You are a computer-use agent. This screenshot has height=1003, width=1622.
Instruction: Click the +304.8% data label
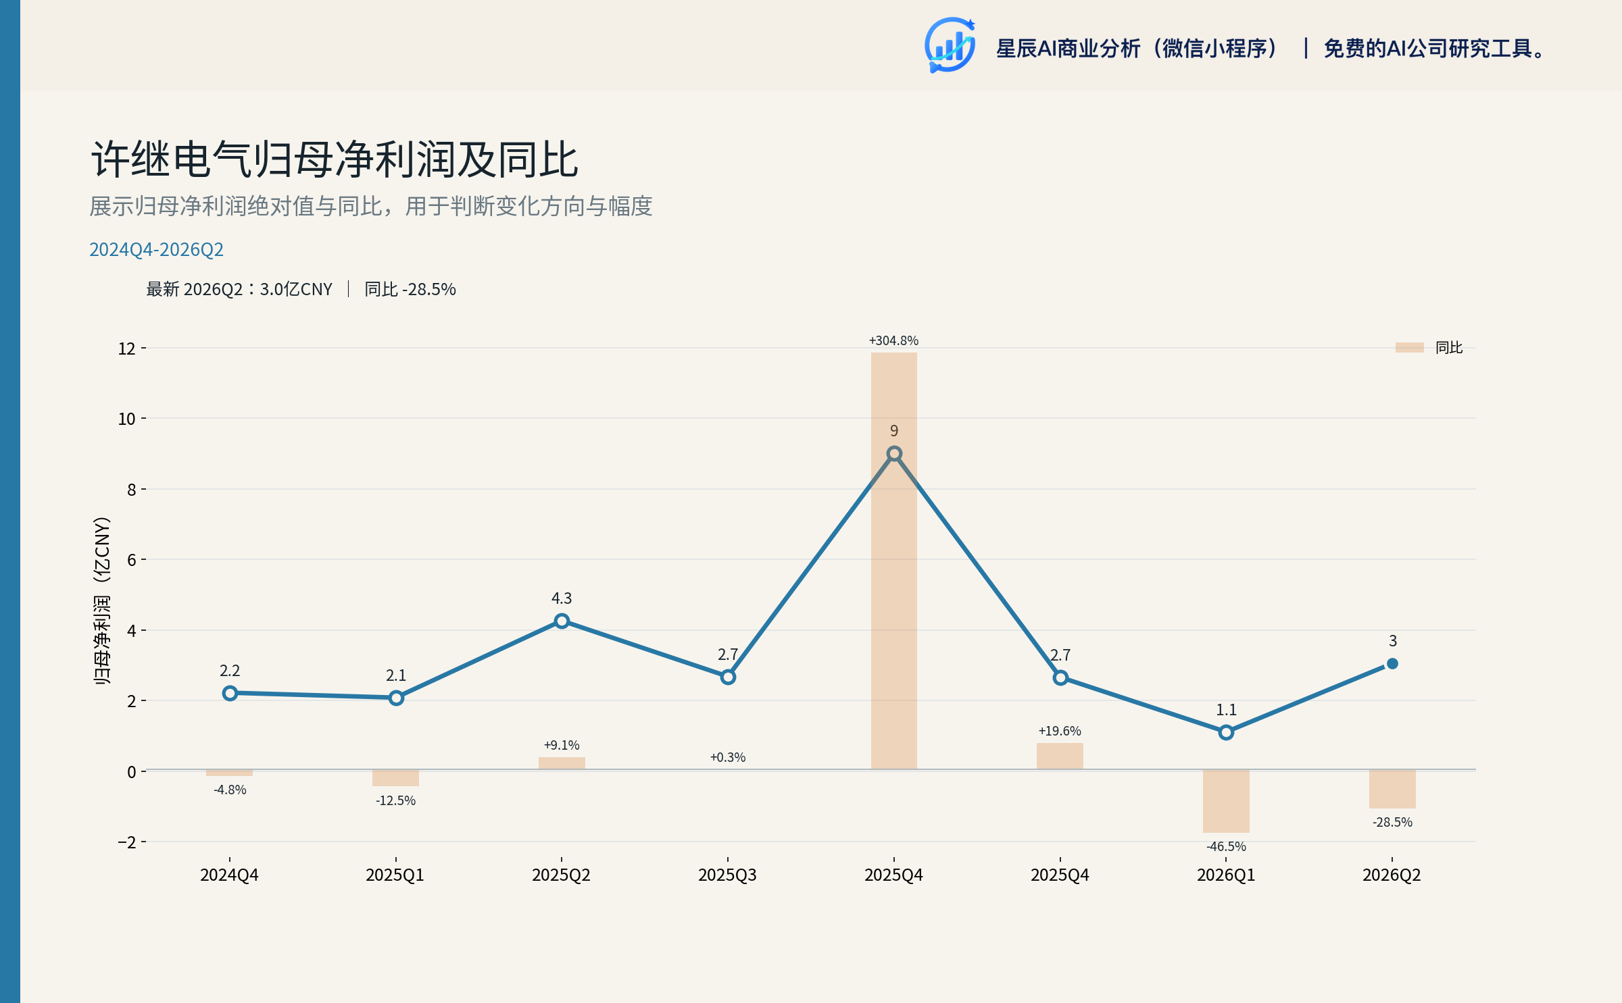[893, 340]
